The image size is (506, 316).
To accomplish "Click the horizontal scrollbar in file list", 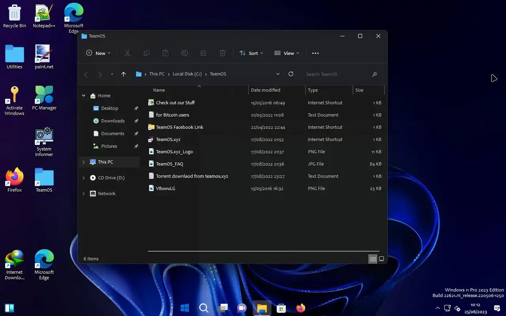I will pos(263,251).
